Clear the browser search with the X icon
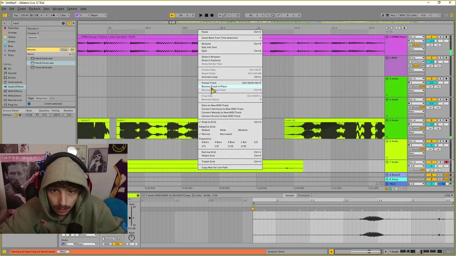The width and height of the screenshot is (456, 256). (63, 23)
